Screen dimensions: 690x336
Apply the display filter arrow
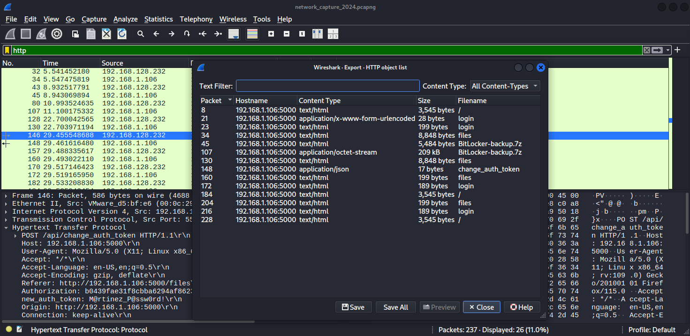(658, 50)
